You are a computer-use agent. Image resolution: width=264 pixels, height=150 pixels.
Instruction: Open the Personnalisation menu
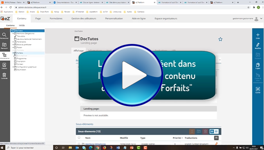click(114, 18)
